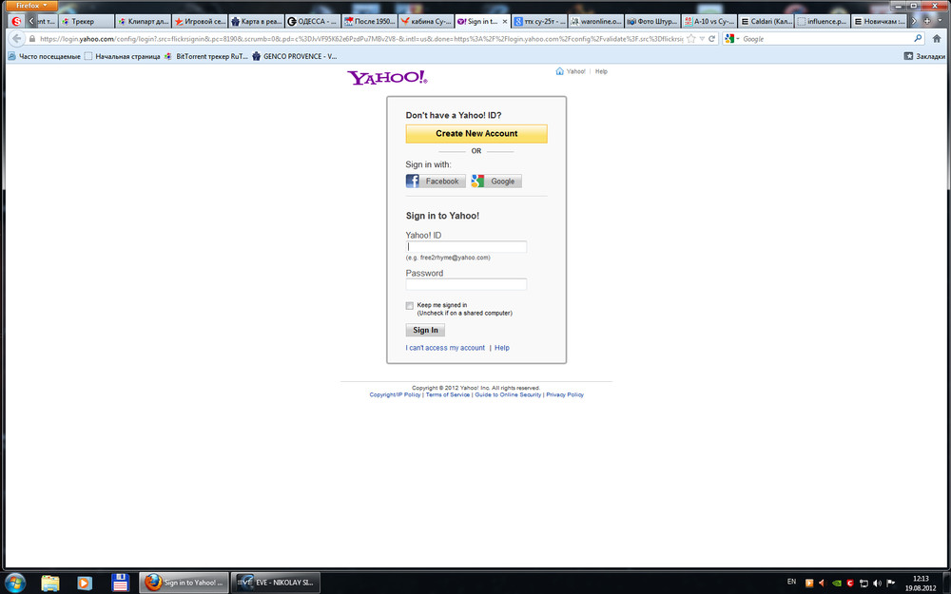The width and height of the screenshot is (951, 594).
Task: Go to the browser home page icon
Action: pyautogui.click(x=937, y=39)
